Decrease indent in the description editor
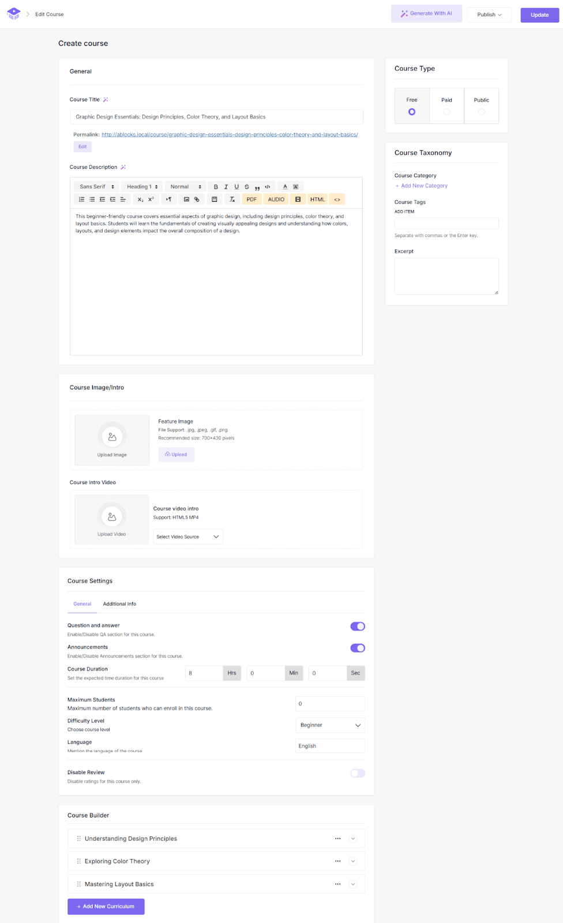The image size is (563, 923). click(x=102, y=200)
